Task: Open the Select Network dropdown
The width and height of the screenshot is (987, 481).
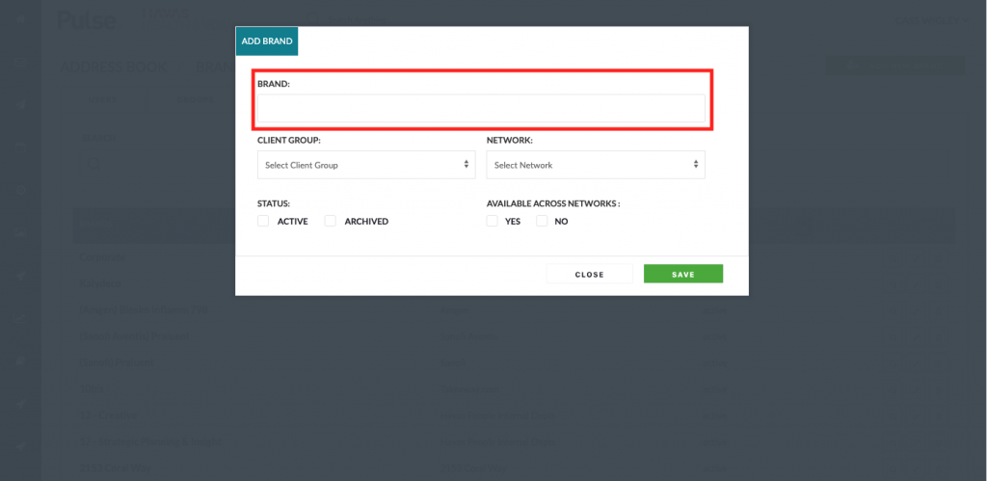Action: (596, 165)
